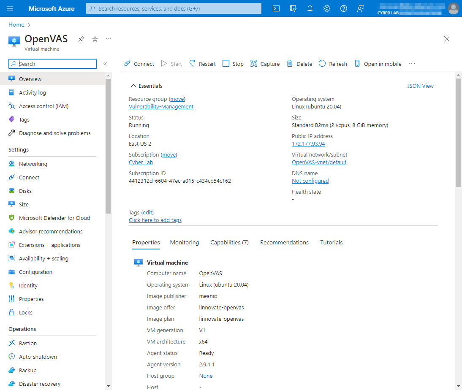Open Extensions + applications icon

[x=11, y=245]
